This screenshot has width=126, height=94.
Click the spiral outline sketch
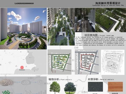[41, 82]
